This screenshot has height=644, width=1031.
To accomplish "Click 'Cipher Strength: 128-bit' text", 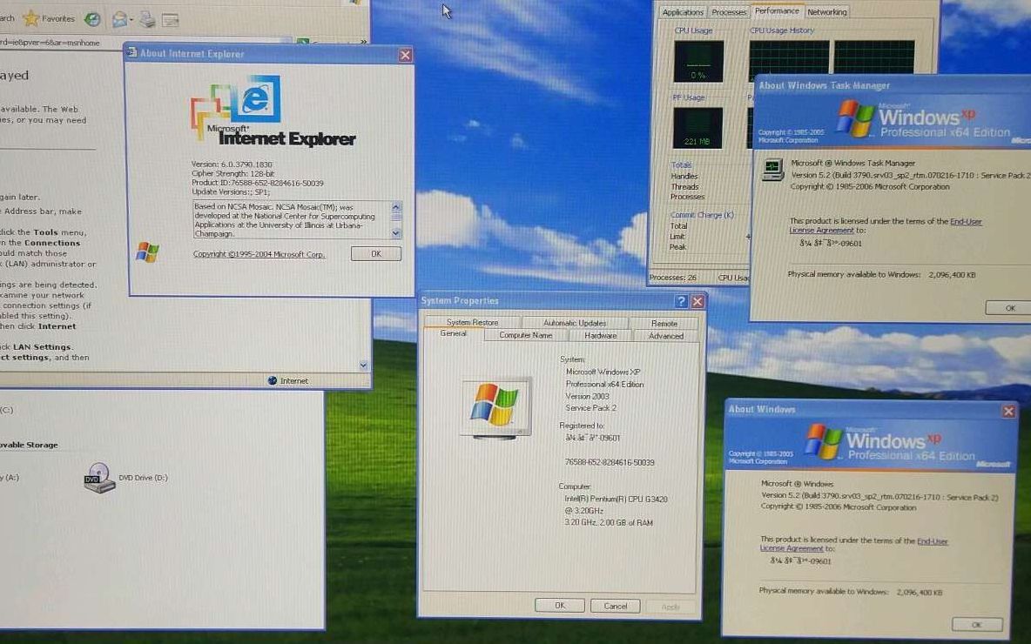I will click(x=232, y=173).
